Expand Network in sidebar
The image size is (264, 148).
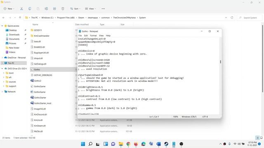(x=2, y=92)
